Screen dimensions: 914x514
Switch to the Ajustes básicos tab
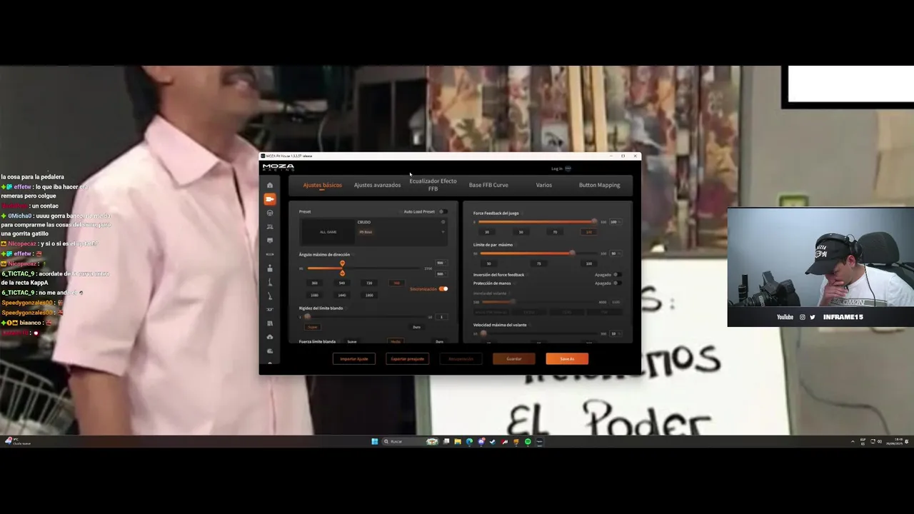coord(323,185)
